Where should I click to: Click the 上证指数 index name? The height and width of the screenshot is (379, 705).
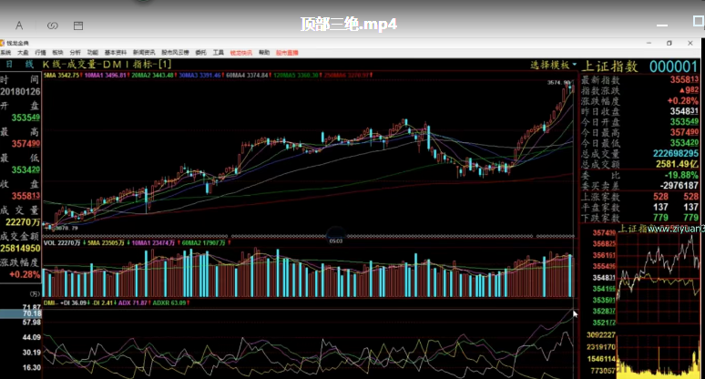point(609,67)
